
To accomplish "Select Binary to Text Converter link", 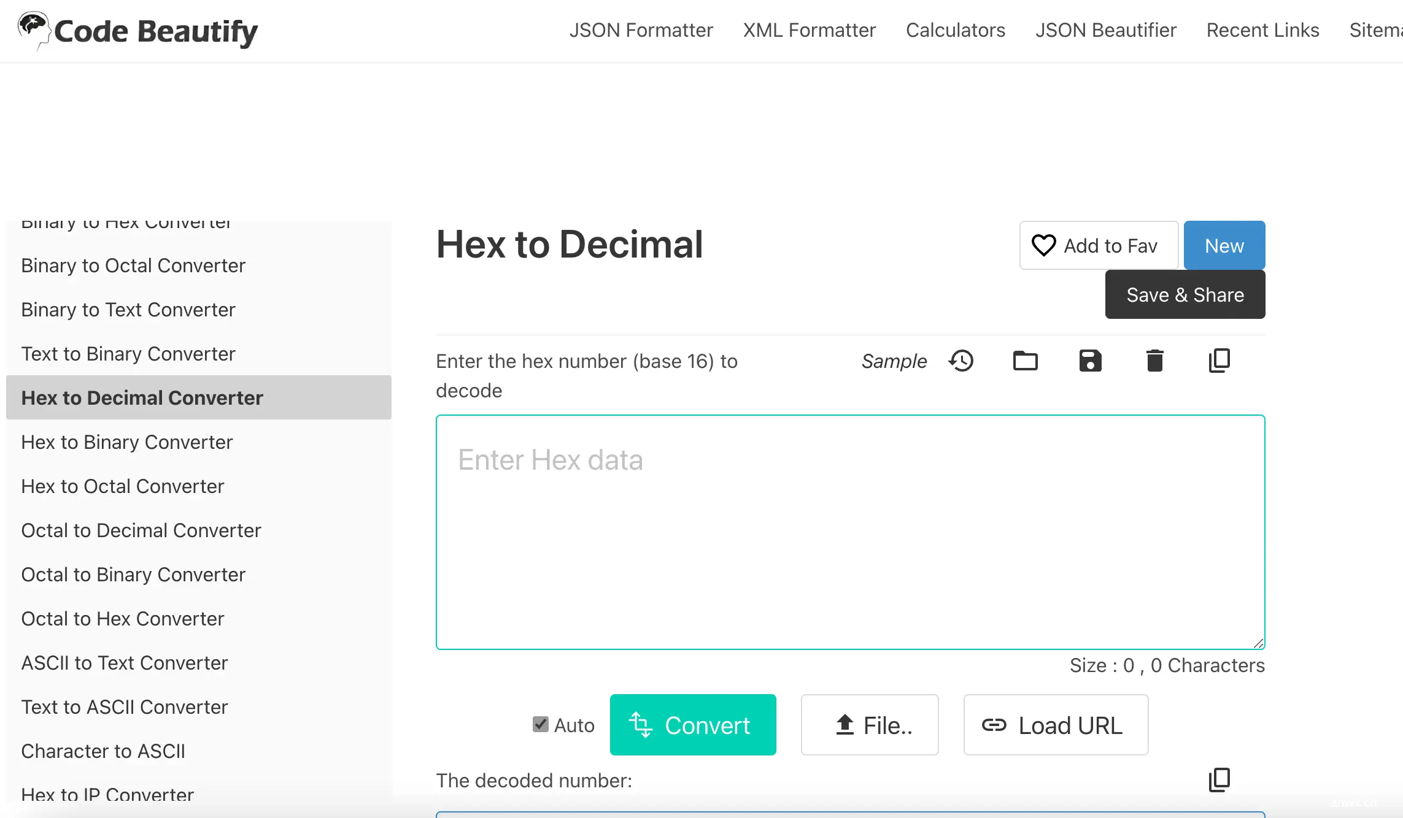I will pyautogui.click(x=128, y=310).
